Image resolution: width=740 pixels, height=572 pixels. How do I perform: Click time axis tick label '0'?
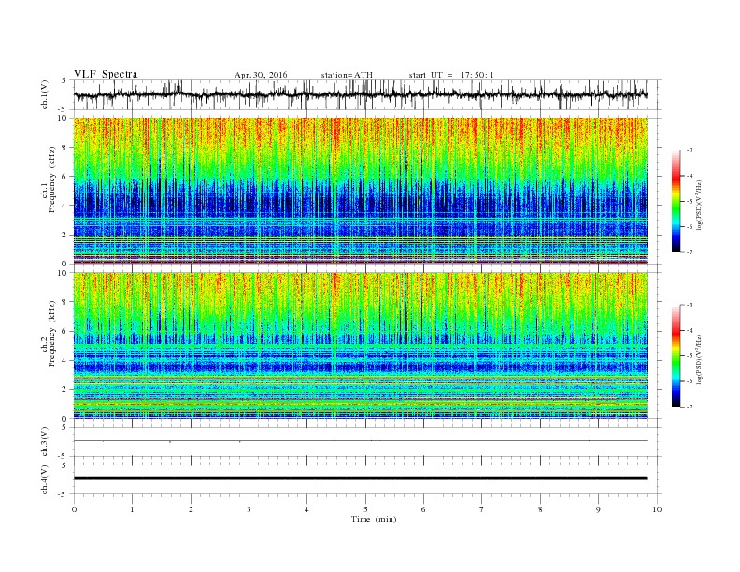coord(74,509)
